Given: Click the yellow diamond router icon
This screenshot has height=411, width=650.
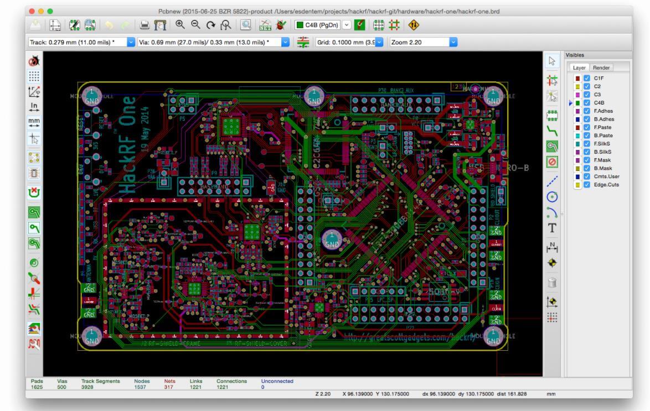Looking at the screenshot, I should [x=414, y=25].
